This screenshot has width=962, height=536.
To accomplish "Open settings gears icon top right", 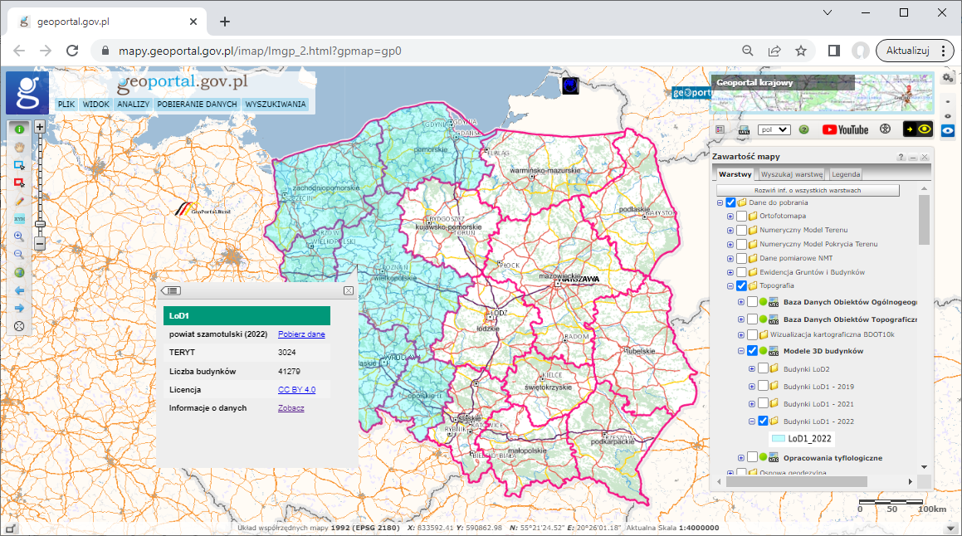I will (948, 77).
